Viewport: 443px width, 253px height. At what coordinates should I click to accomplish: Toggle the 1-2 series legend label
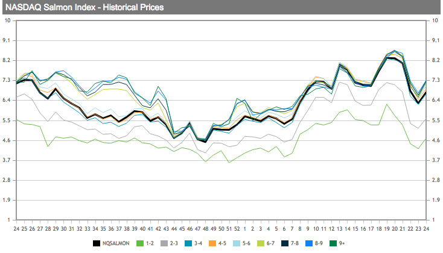pyautogui.click(x=150, y=243)
